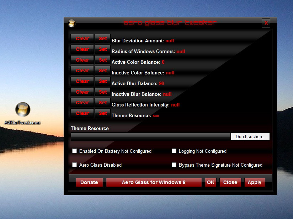The width and height of the screenshot is (293, 219).
Task: Confirm settings with the OK button
Action: click(211, 182)
